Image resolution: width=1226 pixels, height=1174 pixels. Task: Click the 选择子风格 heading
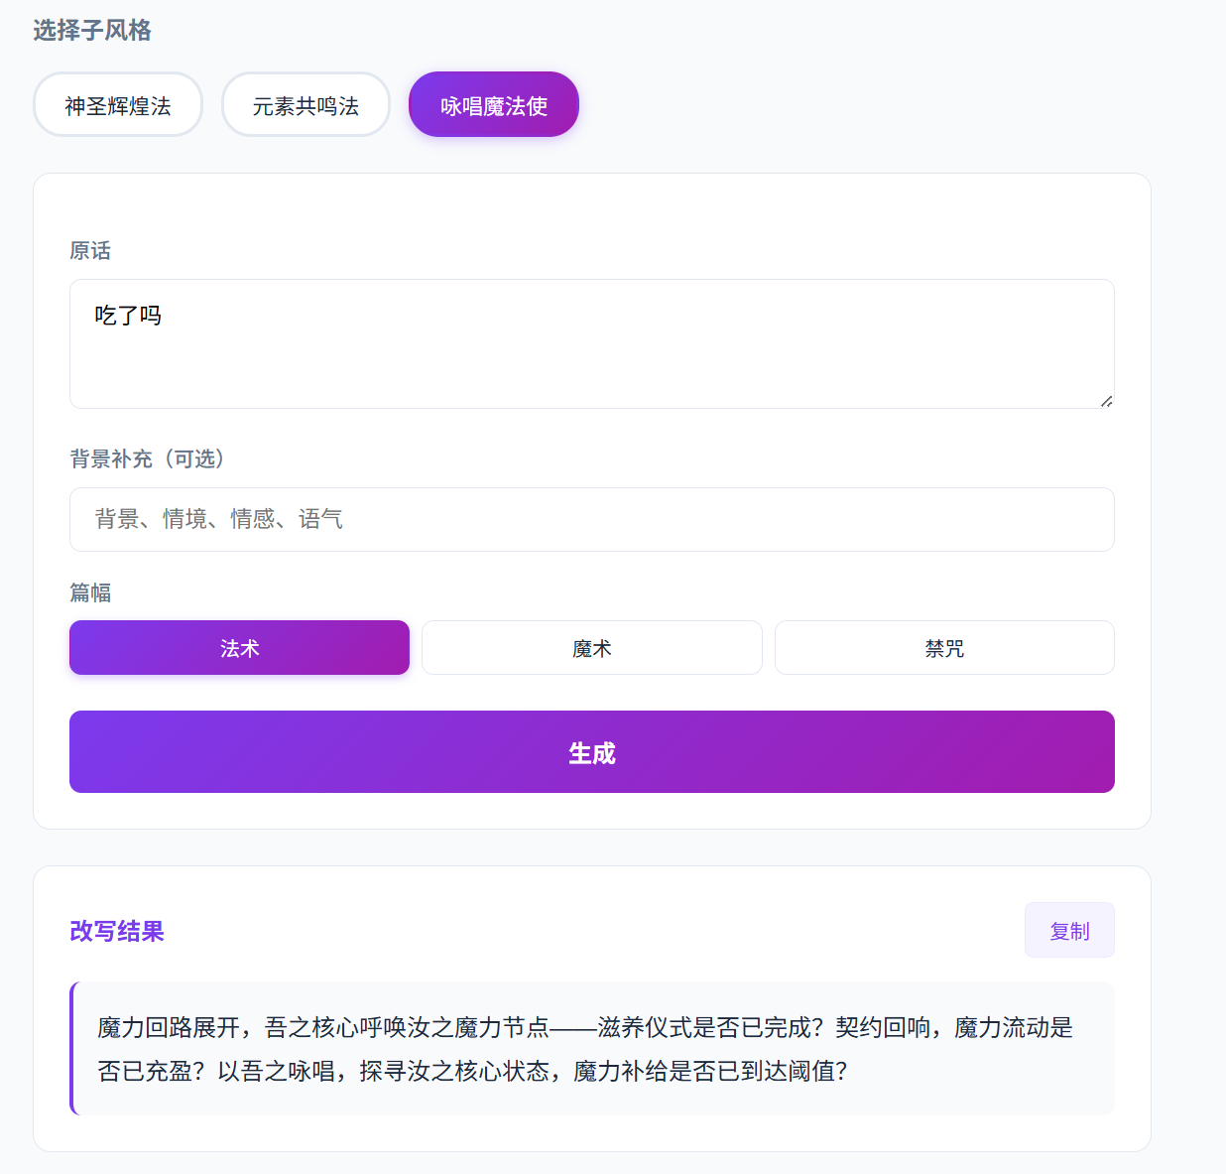pos(92,31)
